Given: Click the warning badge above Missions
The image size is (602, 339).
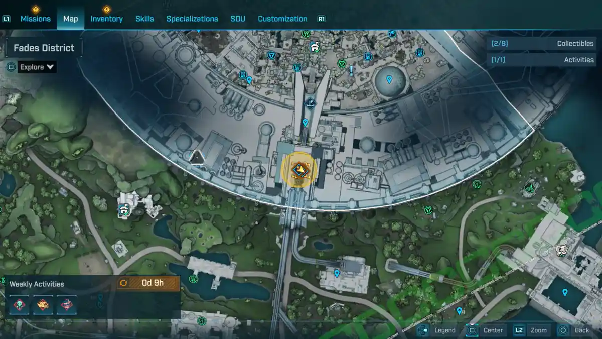Looking at the screenshot, I should click(x=35, y=9).
